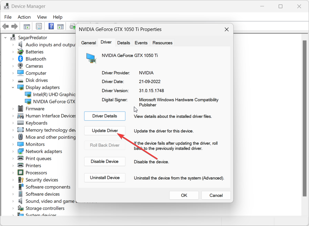Screen dimensions: 309x226
Task: Click driver date 21-09-2022 text
Action: coord(149,82)
